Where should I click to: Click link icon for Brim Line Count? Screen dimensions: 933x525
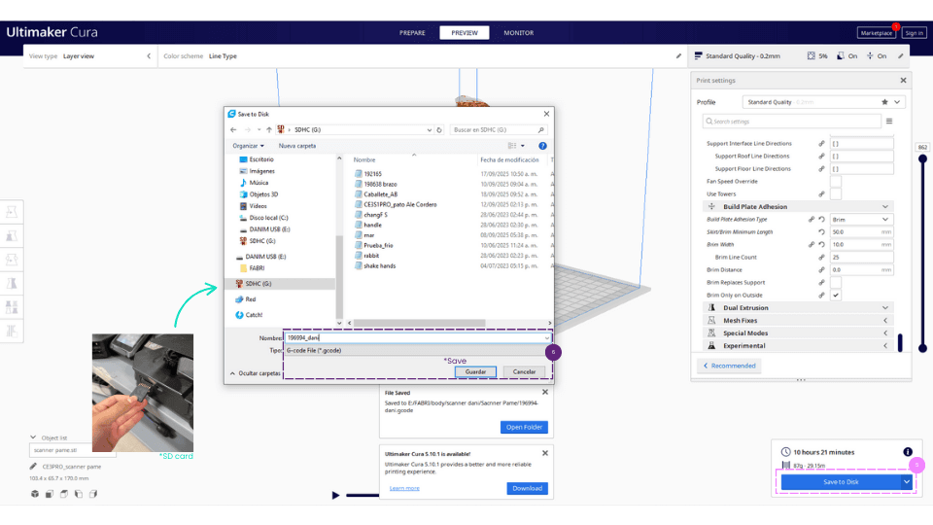click(821, 258)
